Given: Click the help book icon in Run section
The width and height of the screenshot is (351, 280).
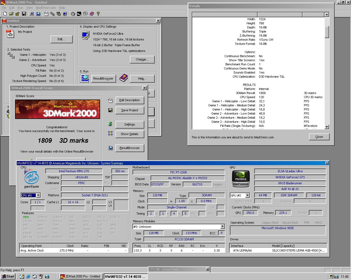Looking at the screenshot, I should (124, 78).
